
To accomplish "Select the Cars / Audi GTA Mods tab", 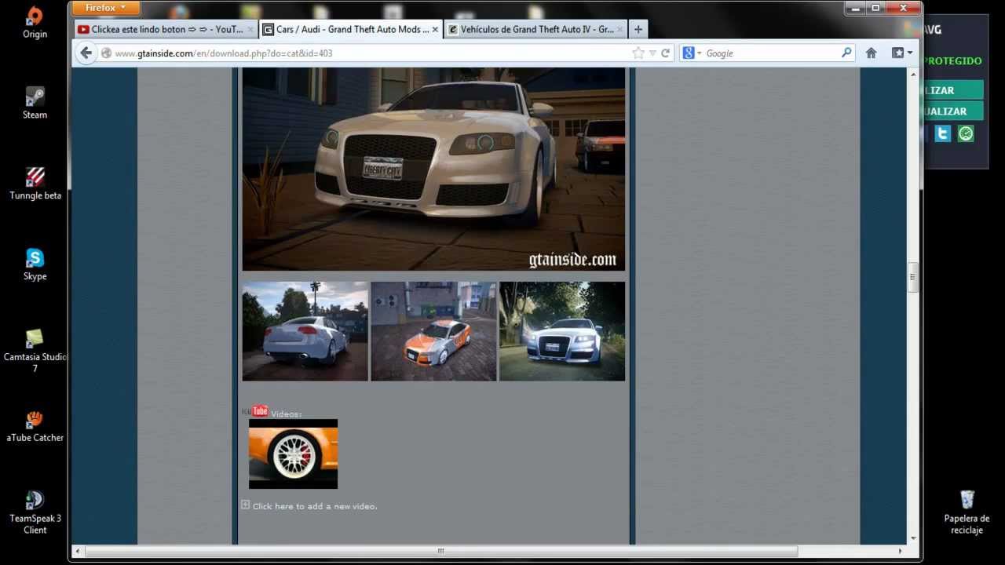I will click(x=350, y=29).
